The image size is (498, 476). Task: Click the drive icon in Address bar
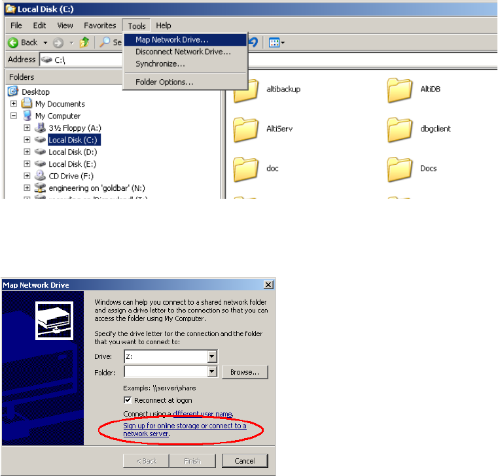coord(46,59)
